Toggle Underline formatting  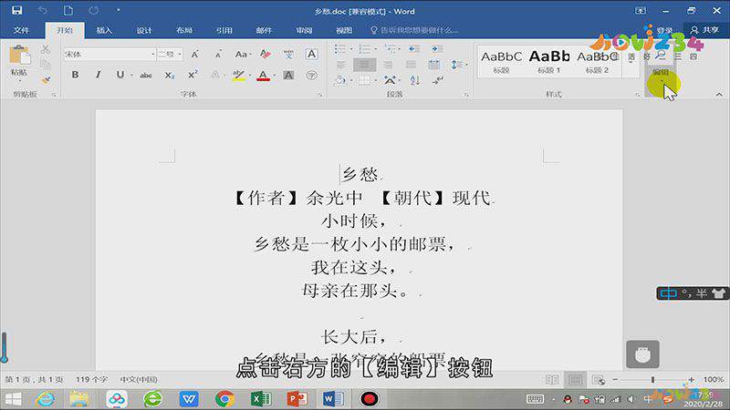[120, 75]
